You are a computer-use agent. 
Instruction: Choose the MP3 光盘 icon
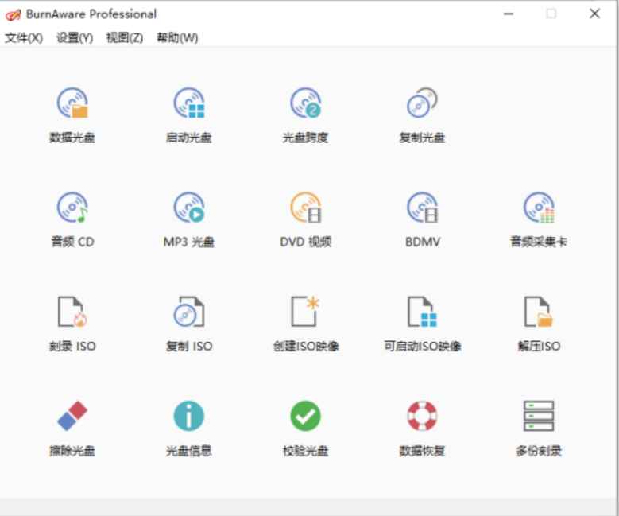[x=189, y=208]
